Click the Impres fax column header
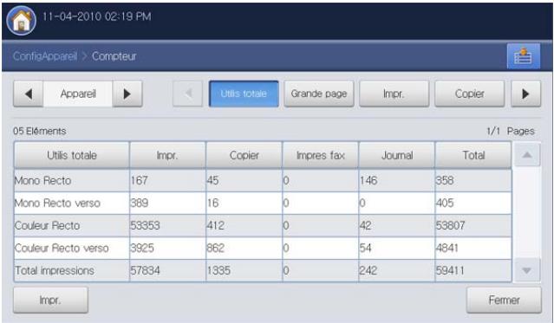This screenshot has width=554, height=323. point(321,155)
